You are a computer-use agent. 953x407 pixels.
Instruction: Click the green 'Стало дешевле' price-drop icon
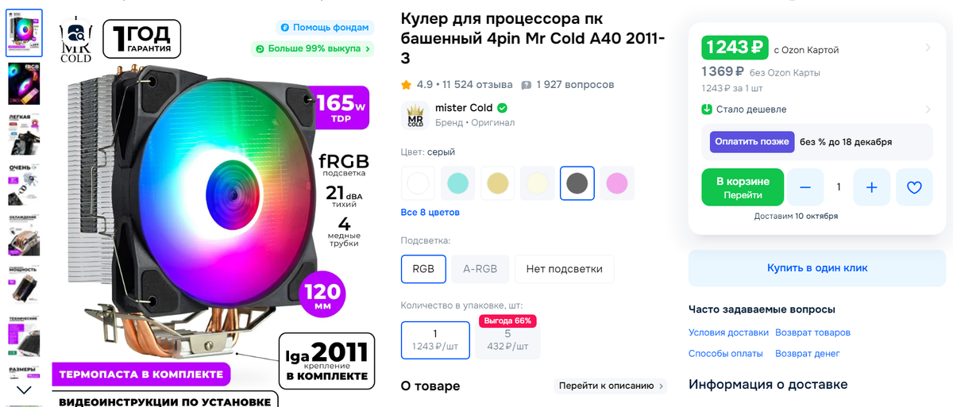707,109
